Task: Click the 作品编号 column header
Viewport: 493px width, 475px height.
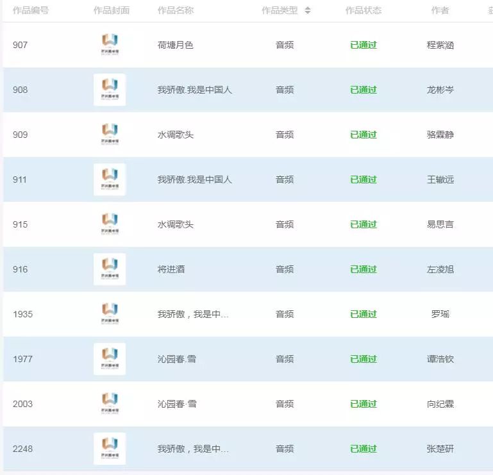Action: (x=31, y=10)
